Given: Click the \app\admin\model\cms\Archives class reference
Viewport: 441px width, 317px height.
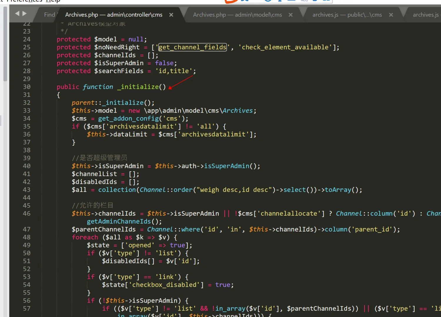Looking at the screenshot, I should coord(198,111).
